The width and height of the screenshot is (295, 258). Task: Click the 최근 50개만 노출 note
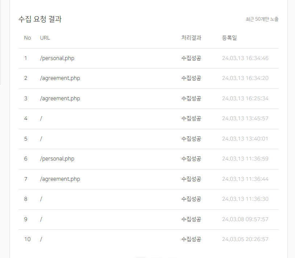tap(262, 19)
